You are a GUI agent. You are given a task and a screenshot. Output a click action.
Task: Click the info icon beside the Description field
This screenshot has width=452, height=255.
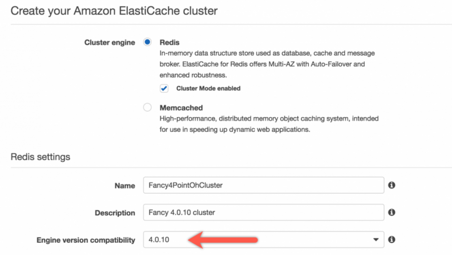tap(392, 212)
